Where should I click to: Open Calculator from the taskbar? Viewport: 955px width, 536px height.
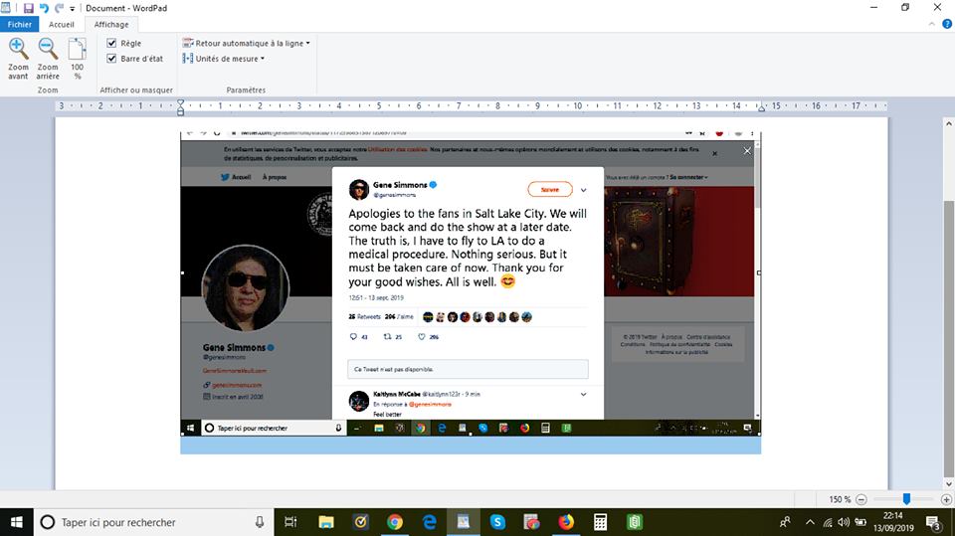(x=600, y=522)
